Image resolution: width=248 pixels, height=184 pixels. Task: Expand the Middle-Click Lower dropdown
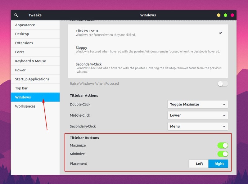(x=197, y=115)
